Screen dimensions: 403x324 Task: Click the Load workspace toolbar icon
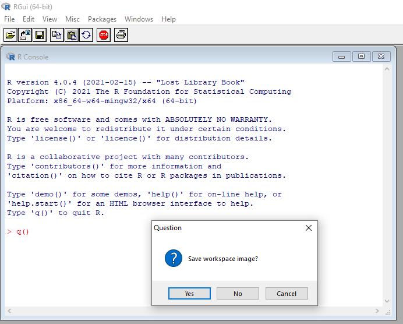tap(25, 35)
